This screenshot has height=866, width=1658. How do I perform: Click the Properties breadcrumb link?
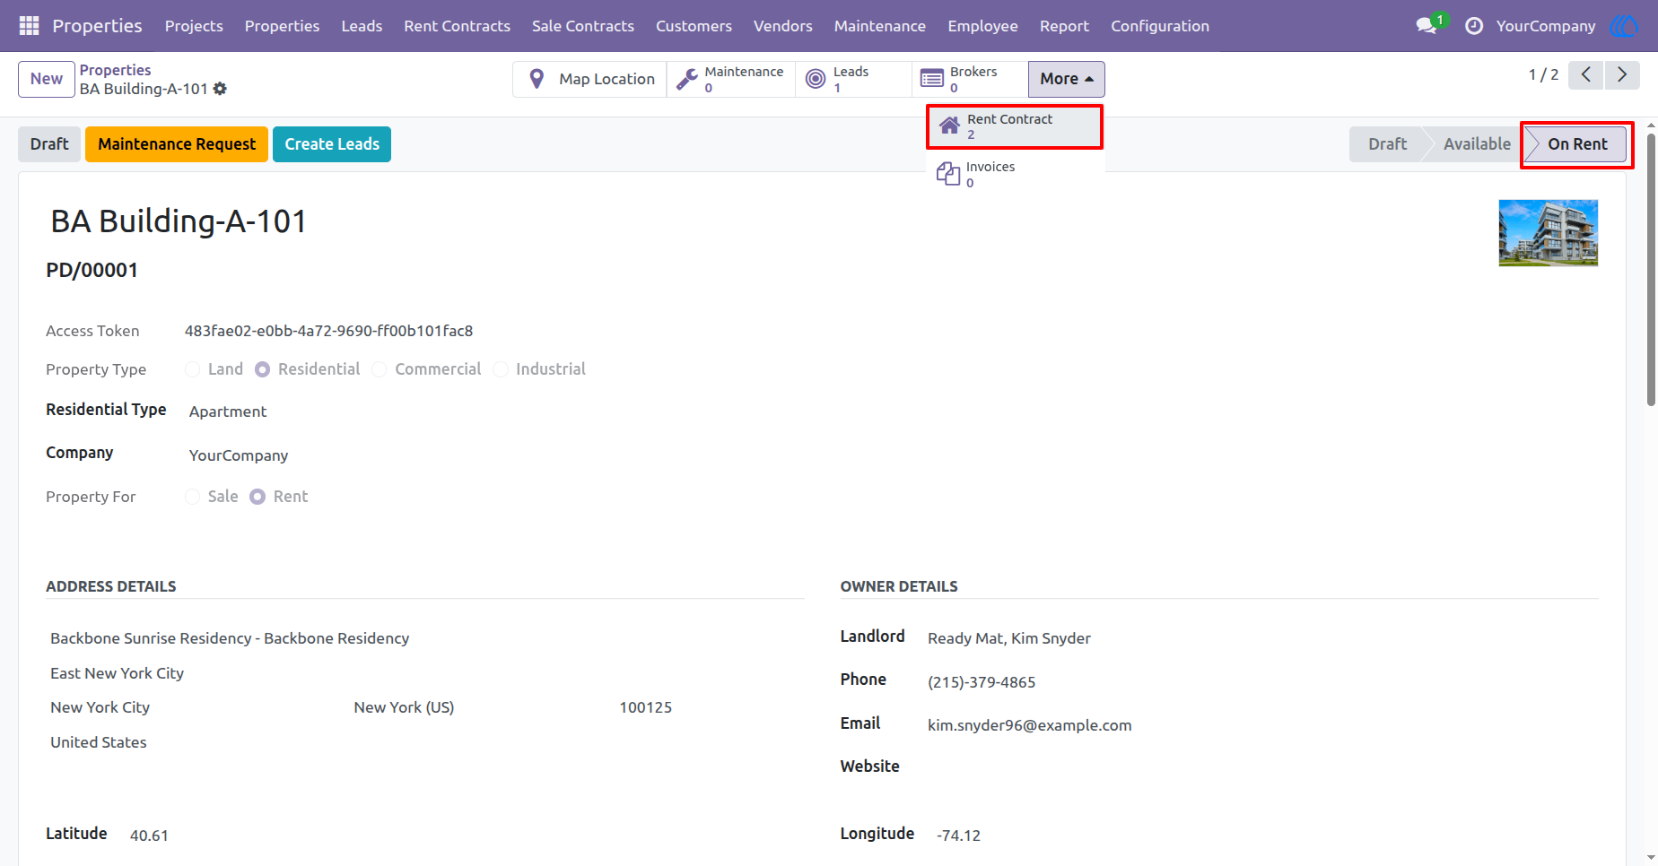coord(116,70)
